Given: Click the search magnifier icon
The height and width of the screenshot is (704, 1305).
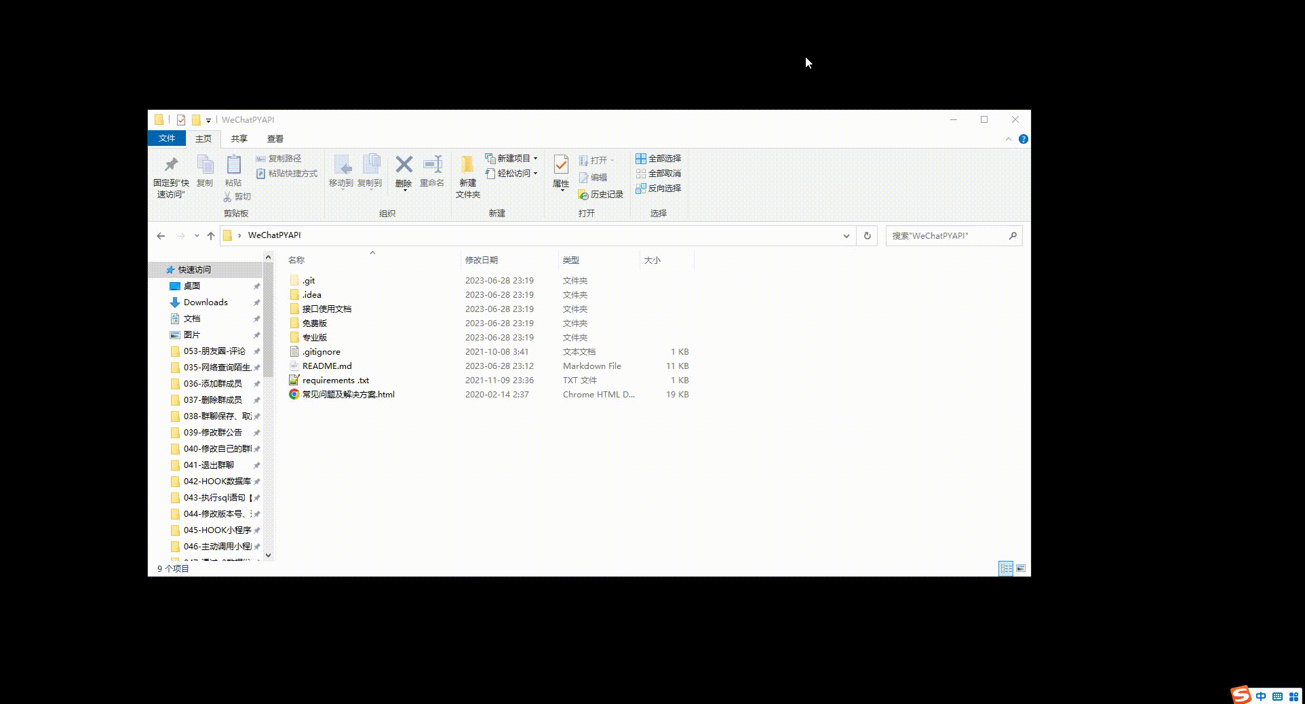Looking at the screenshot, I should click(x=1013, y=235).
